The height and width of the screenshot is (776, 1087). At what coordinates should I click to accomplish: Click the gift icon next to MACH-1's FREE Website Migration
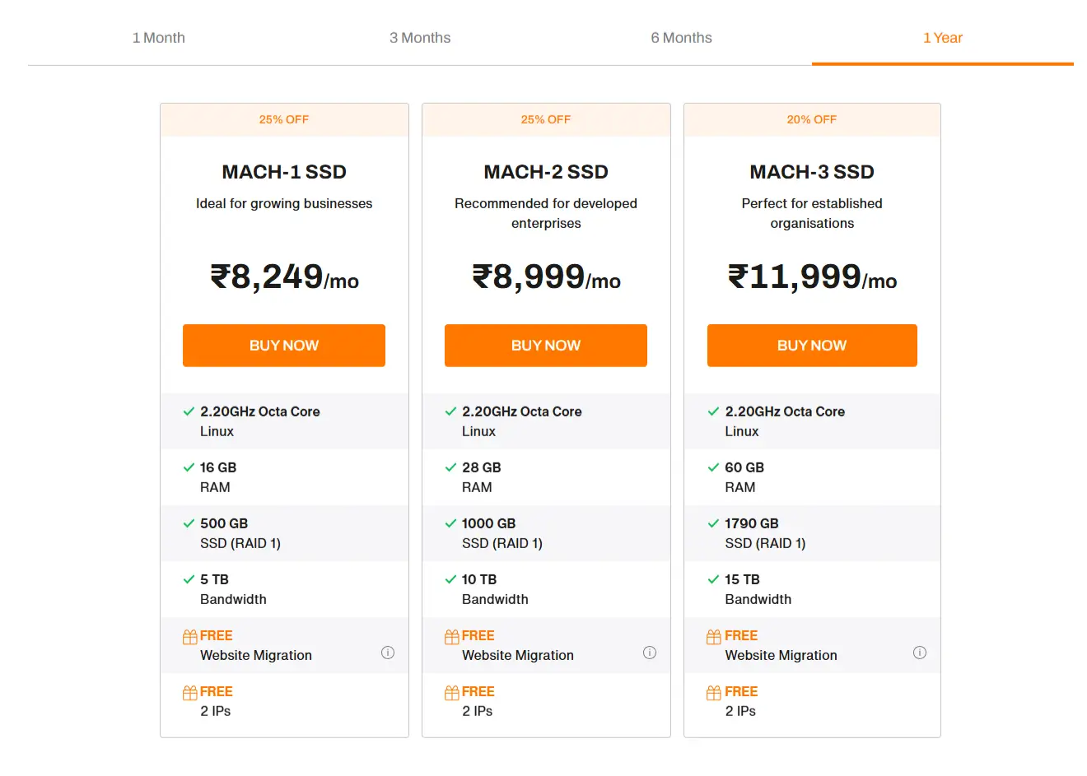pos(189,635)
